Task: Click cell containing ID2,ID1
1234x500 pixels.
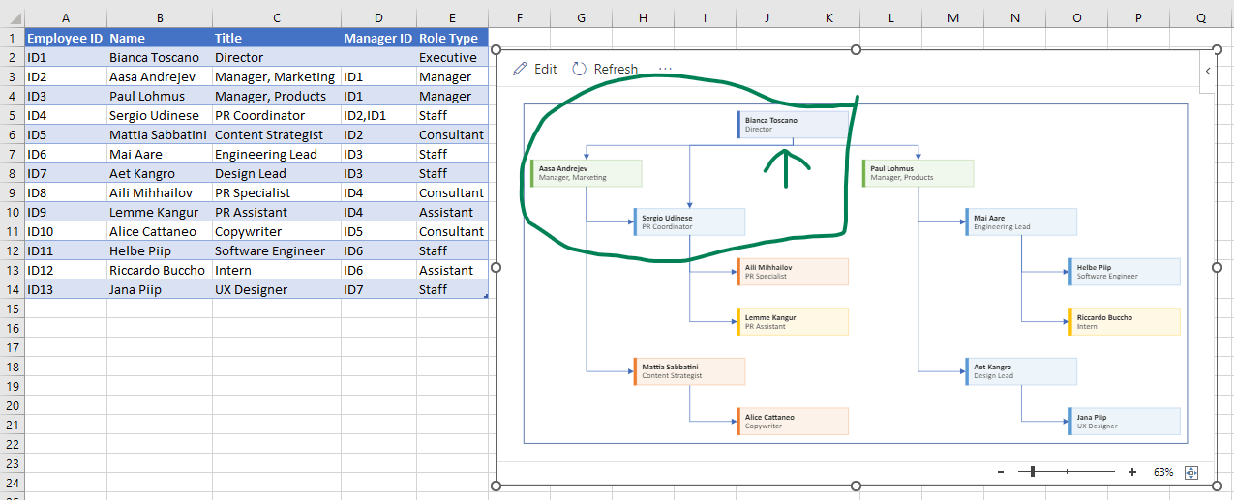Action: click(x=378, y=115)
